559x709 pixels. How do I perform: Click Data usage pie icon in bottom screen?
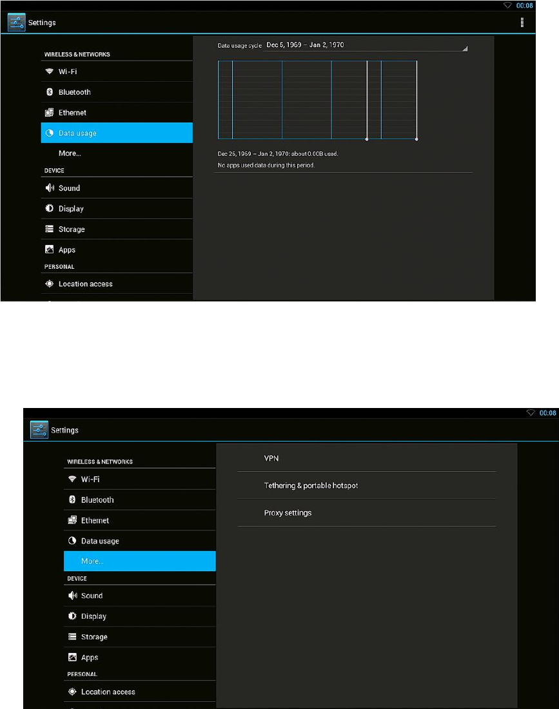72,541
